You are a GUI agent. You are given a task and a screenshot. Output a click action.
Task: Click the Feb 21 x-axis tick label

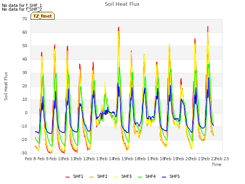tap(196, 159)
